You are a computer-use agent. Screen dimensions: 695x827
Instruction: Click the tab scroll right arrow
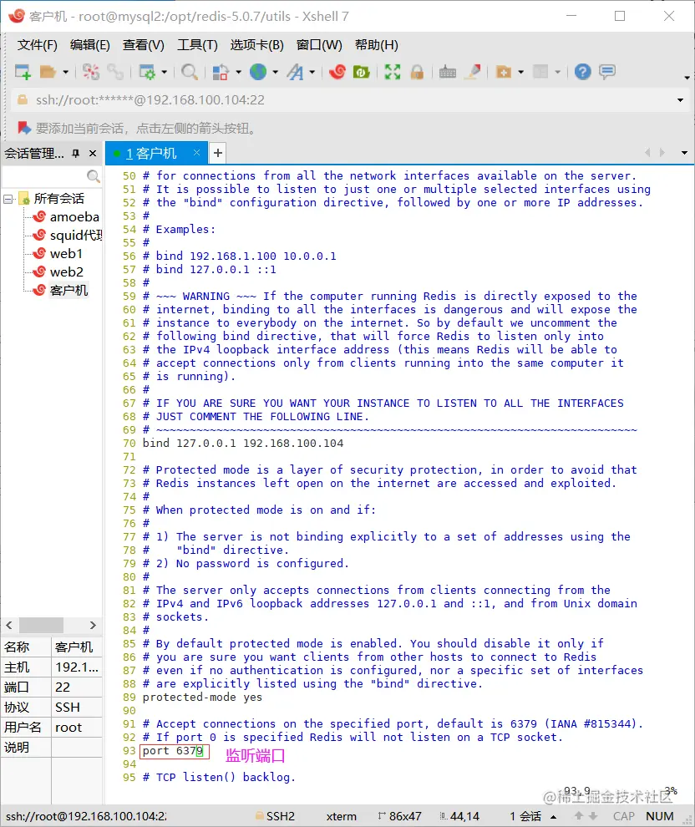[x=662, y=153]
